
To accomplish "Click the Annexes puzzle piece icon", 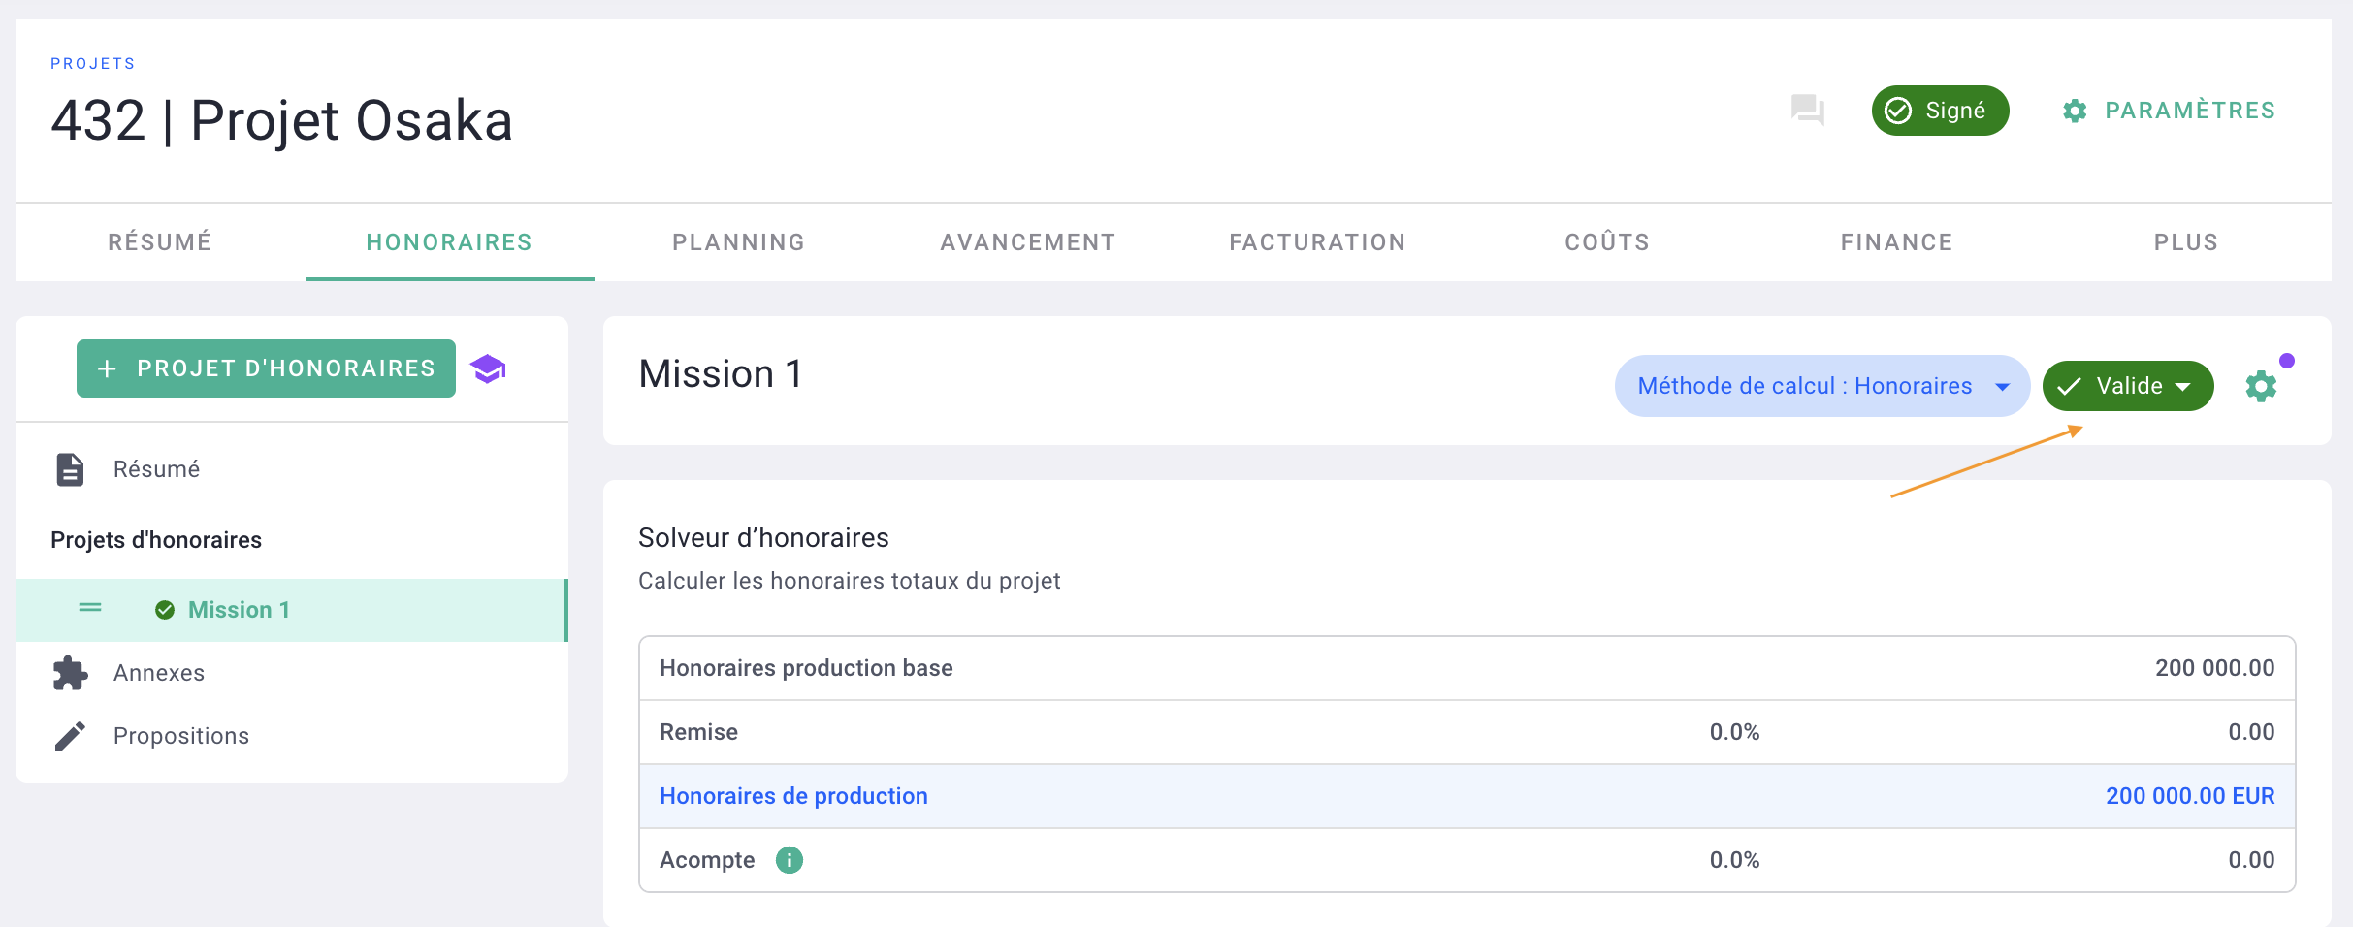I will [70, 673].
